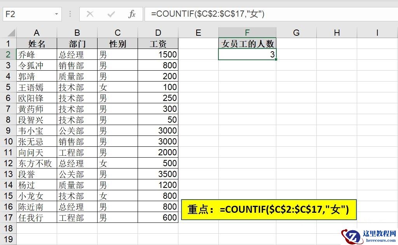
Task: Click name cell 陈近南
Action: [x=37, y=207]
